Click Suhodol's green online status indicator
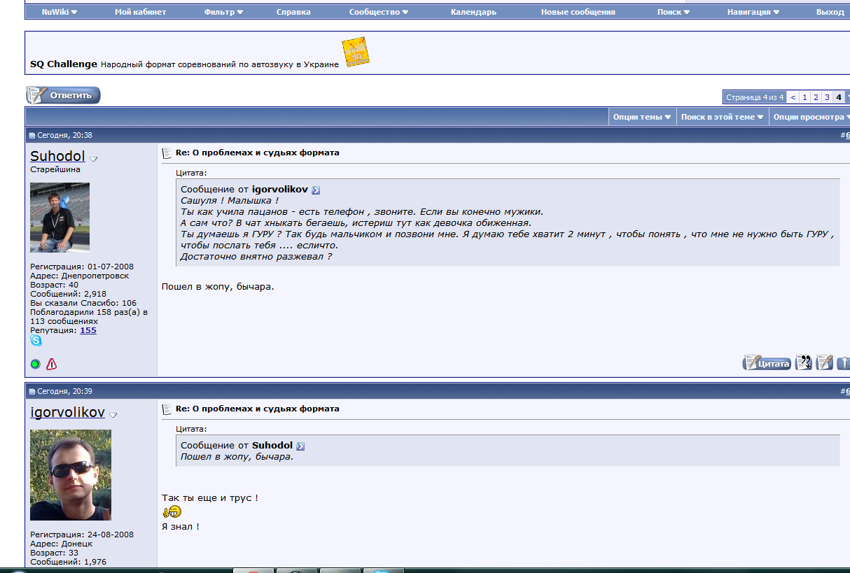 (36, 364)
